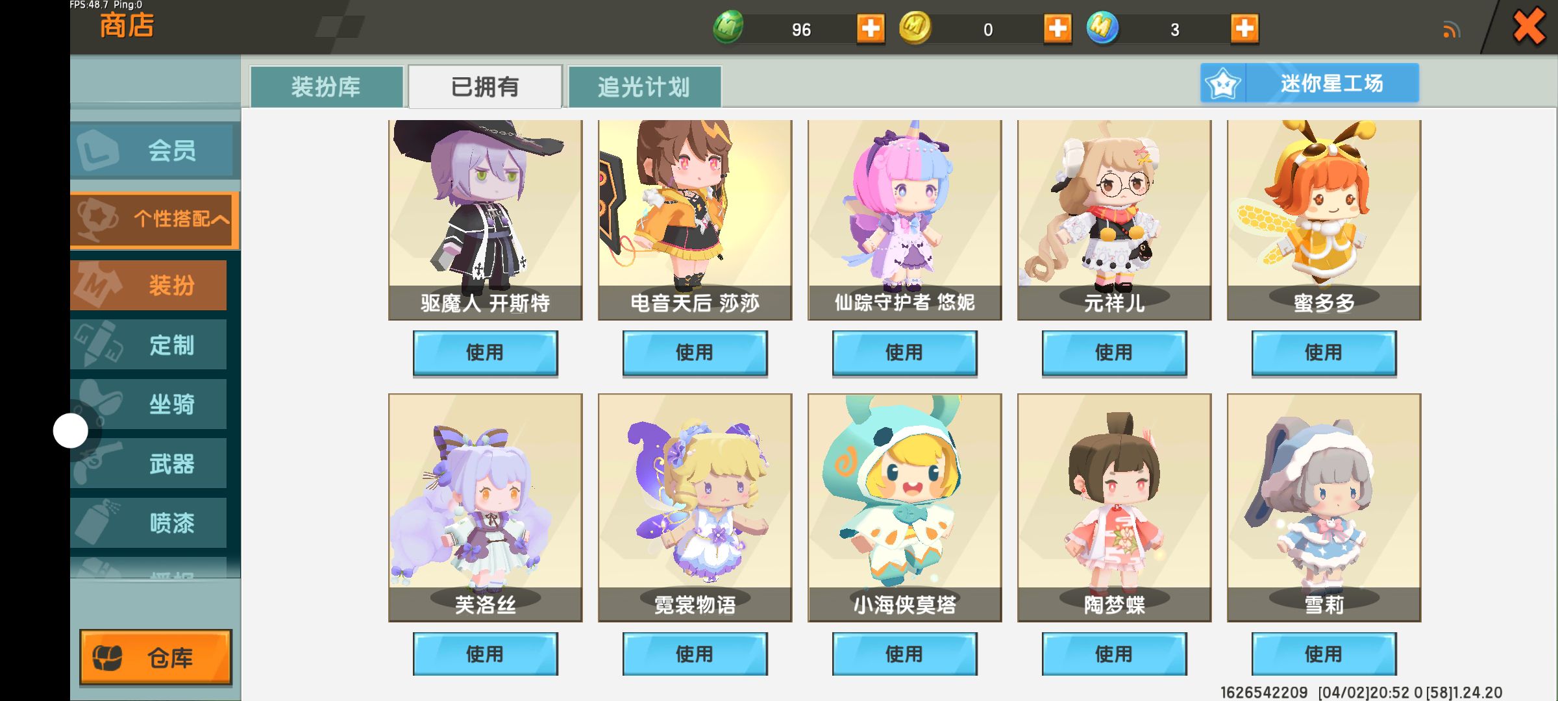
Task: Open the 会员 membership section
Action: (x=155, y=150)
